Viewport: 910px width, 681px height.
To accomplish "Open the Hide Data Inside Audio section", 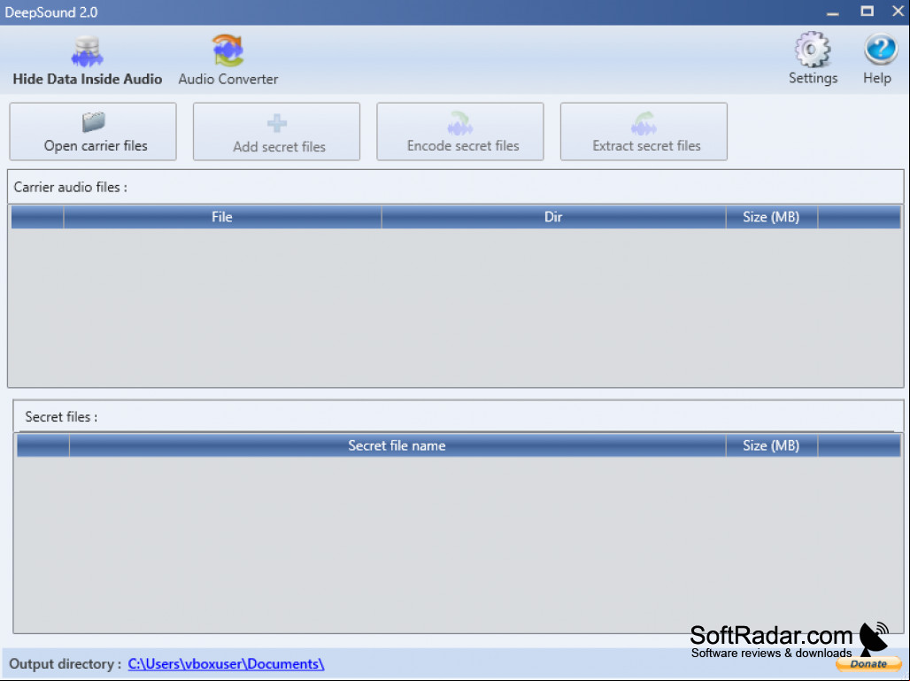I will (x=87, y=61).
